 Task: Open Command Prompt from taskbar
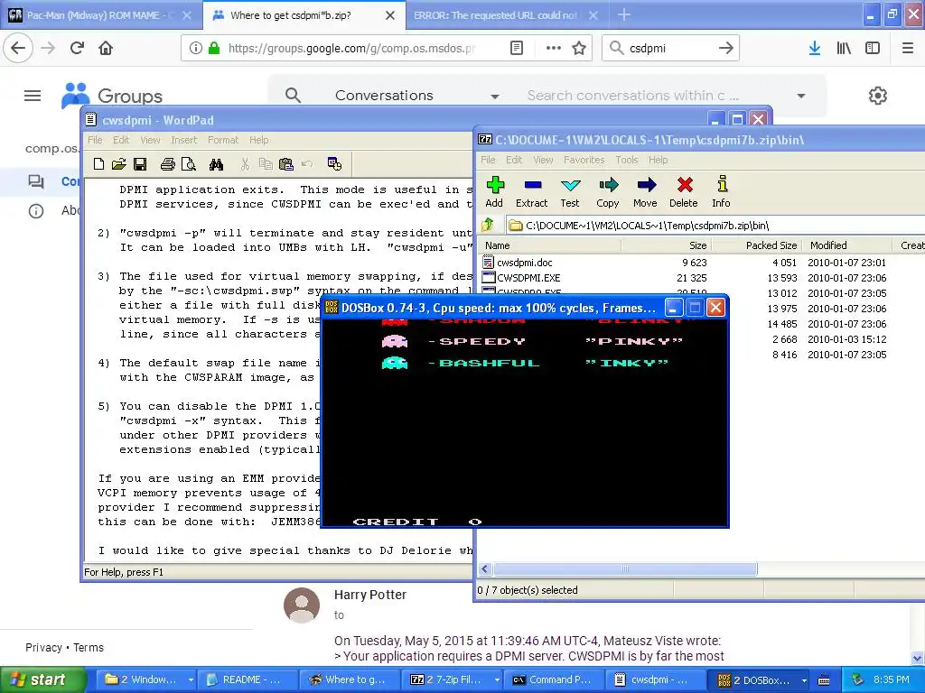[x=553, y=680]
